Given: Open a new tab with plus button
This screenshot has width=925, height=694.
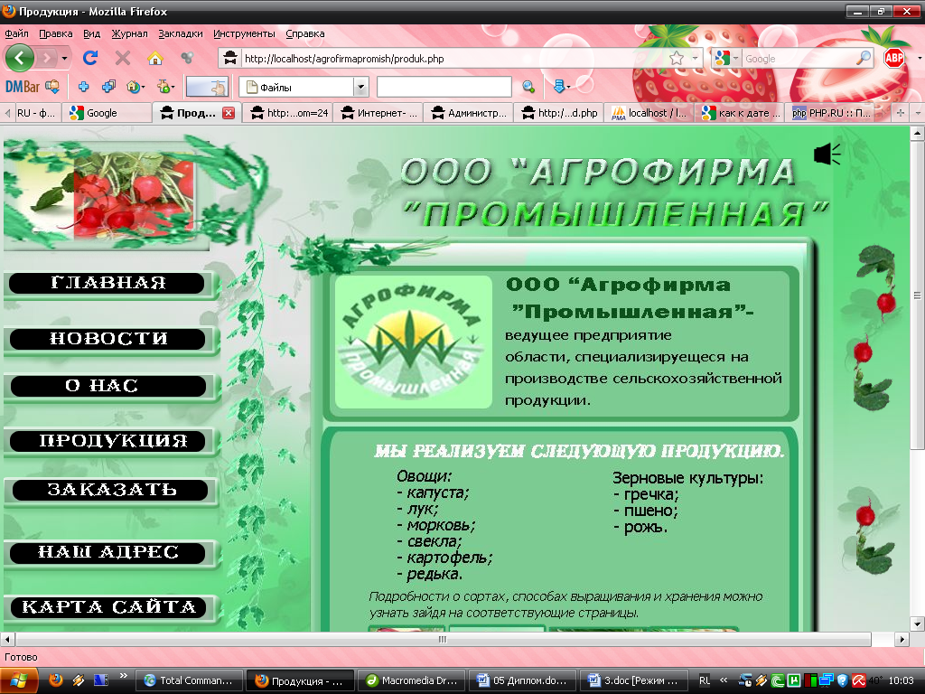Looking at the screenshot, I should (x=901, y=113).
